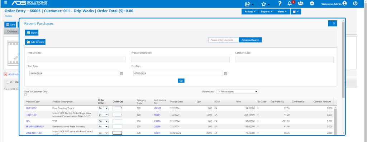Open invoice link 66564

(157, 115)
